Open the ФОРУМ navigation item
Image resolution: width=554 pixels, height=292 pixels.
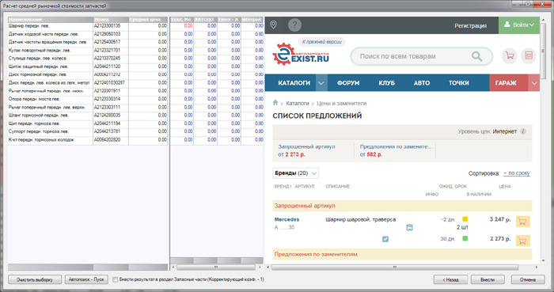pos(348,83)
